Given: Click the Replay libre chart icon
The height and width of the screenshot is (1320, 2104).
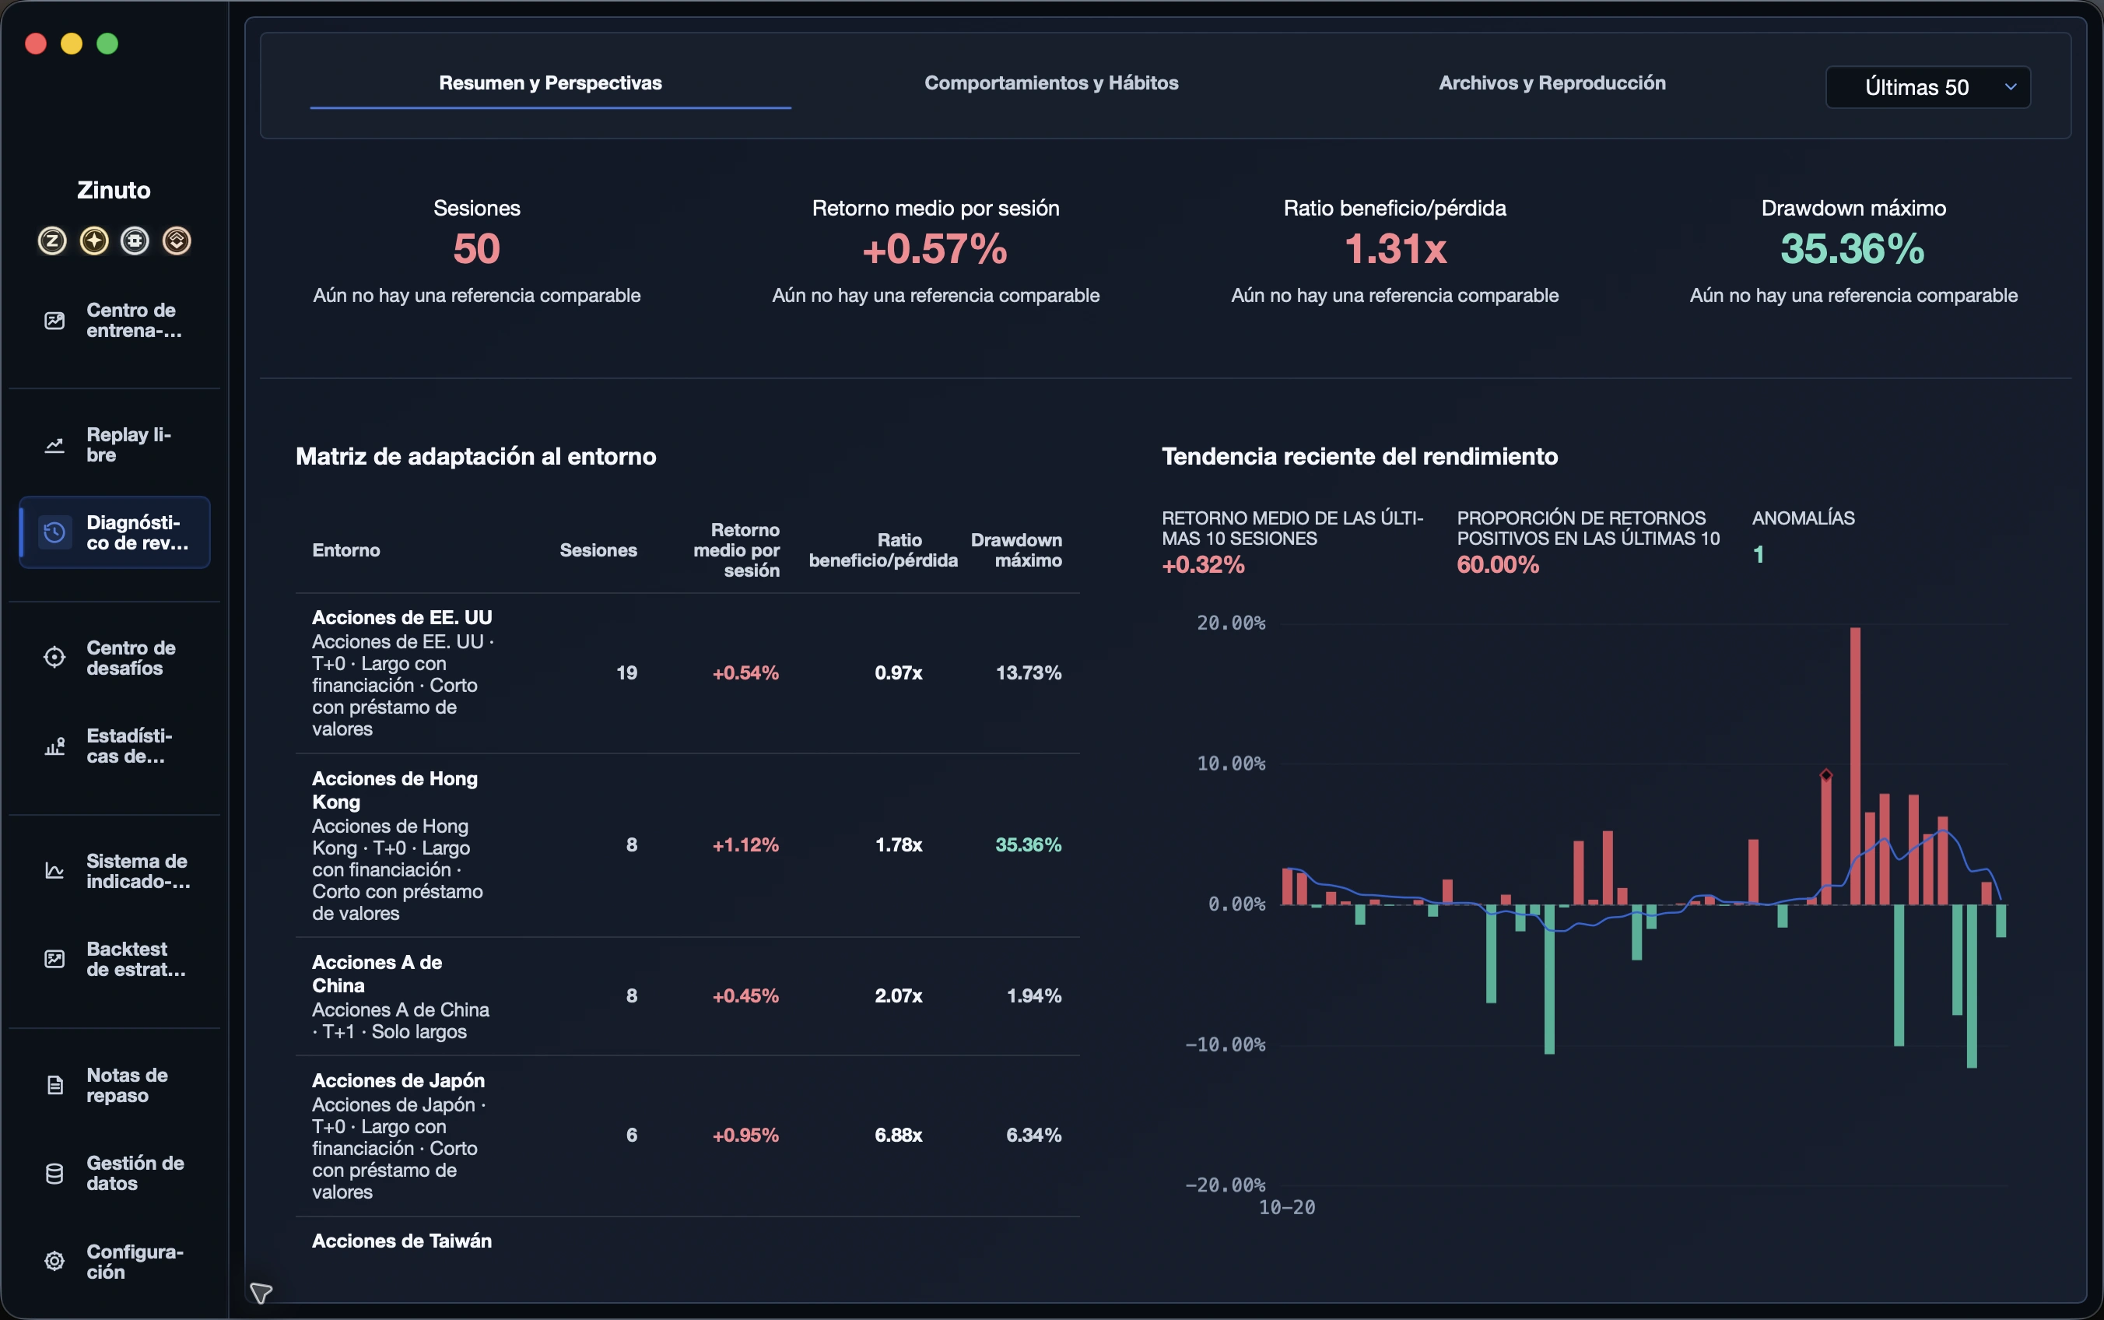Looking at the screenshot, I should coord(54,445).
